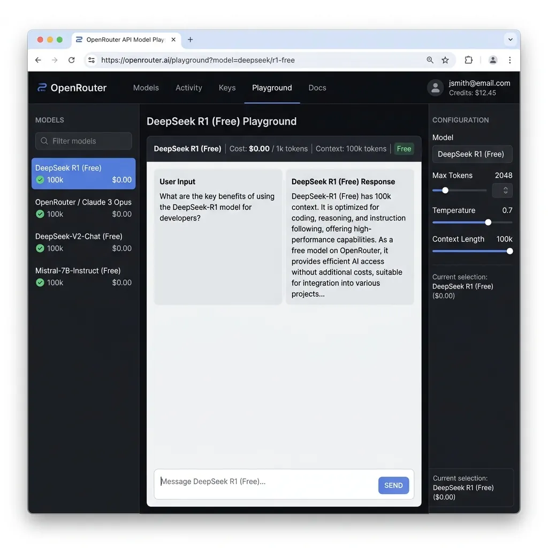Click the search icon in Filter models
The height and width of the screenshot is (548, 548).
click(44, 141)
